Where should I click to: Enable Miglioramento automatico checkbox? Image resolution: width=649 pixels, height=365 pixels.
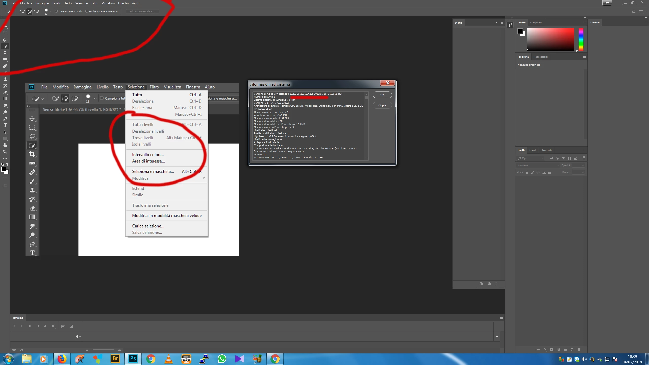point(87,11)
